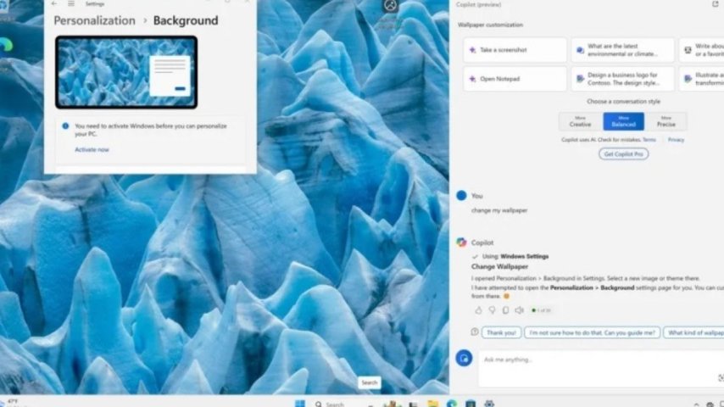The height and width of the screenshot is (407, 724).
Task: Click the 'Change Wallpaper' heading in Copilot reply
Action: (x=499, y=266)
